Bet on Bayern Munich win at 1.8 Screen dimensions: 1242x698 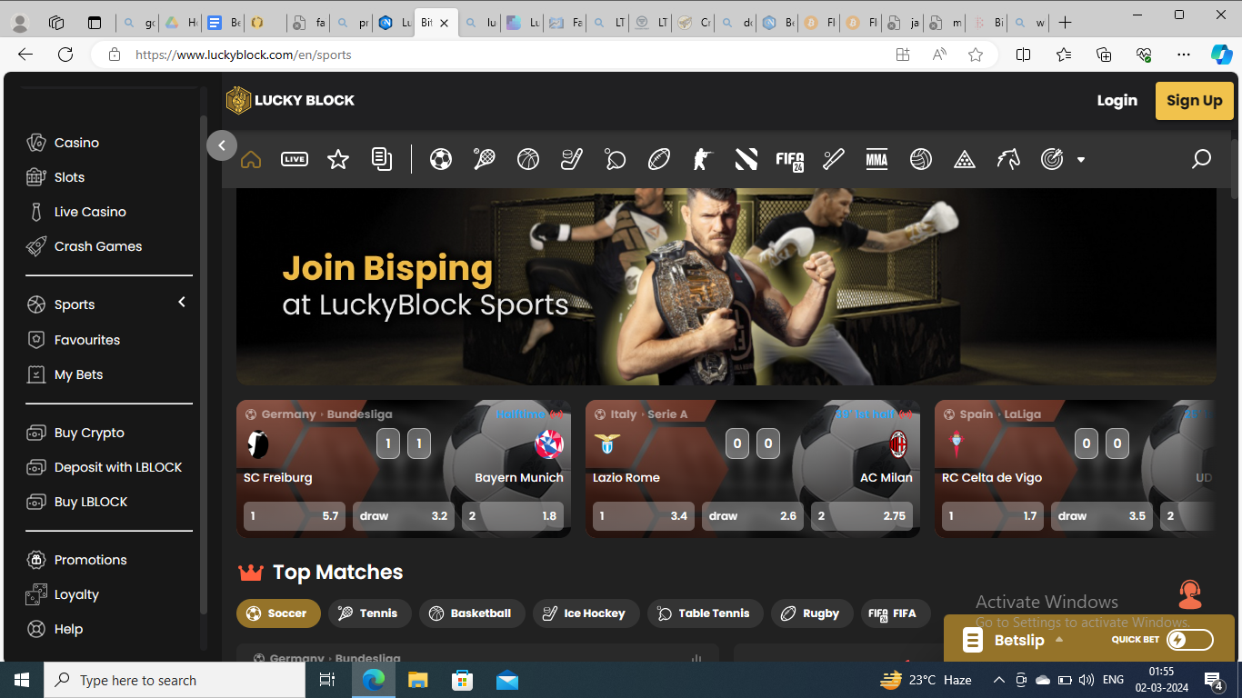513,515
